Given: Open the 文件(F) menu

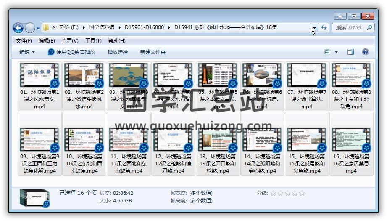Looking at the screenshot, I should tap(24, 41).
